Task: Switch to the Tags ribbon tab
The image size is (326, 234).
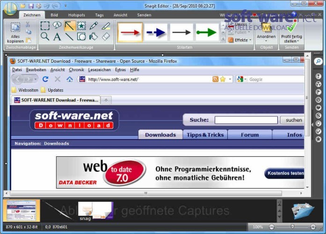Action: coord(99,15)
